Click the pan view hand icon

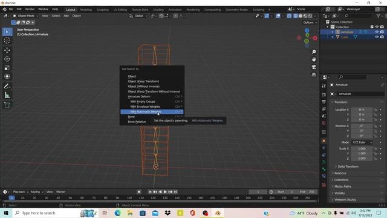(x=314, y=59)
